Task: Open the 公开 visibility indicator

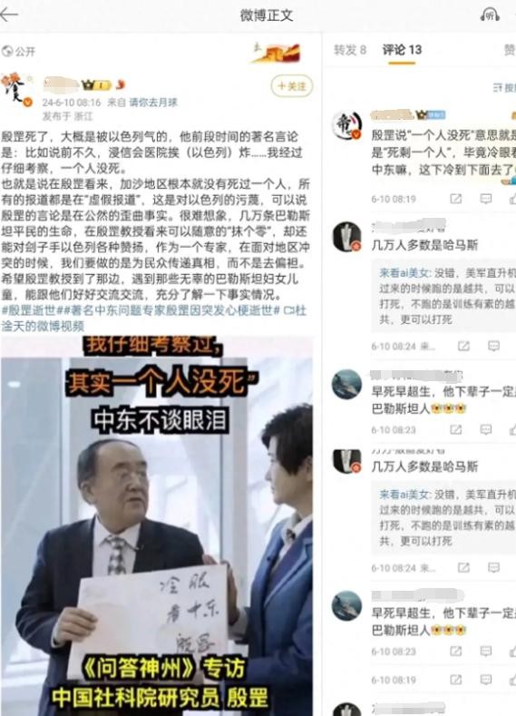Action: [18, 51]
